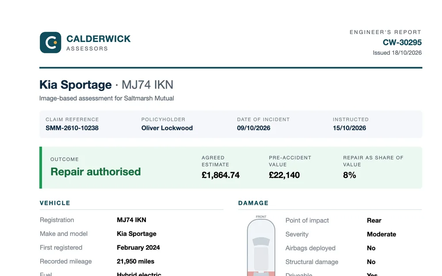
Task: Select the Kia Sportage main heading
Action: point(76,85)
